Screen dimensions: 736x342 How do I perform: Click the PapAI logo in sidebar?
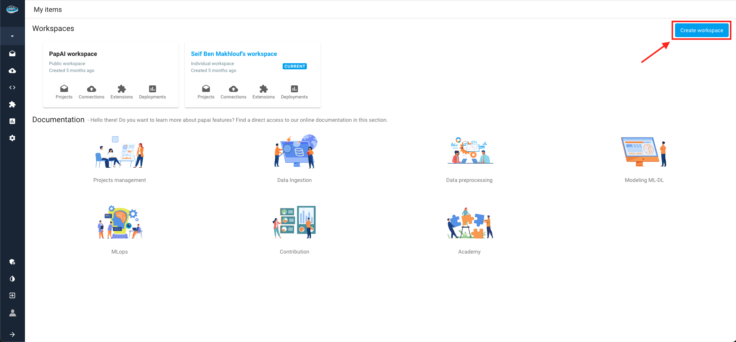click(x=12, y=10)
